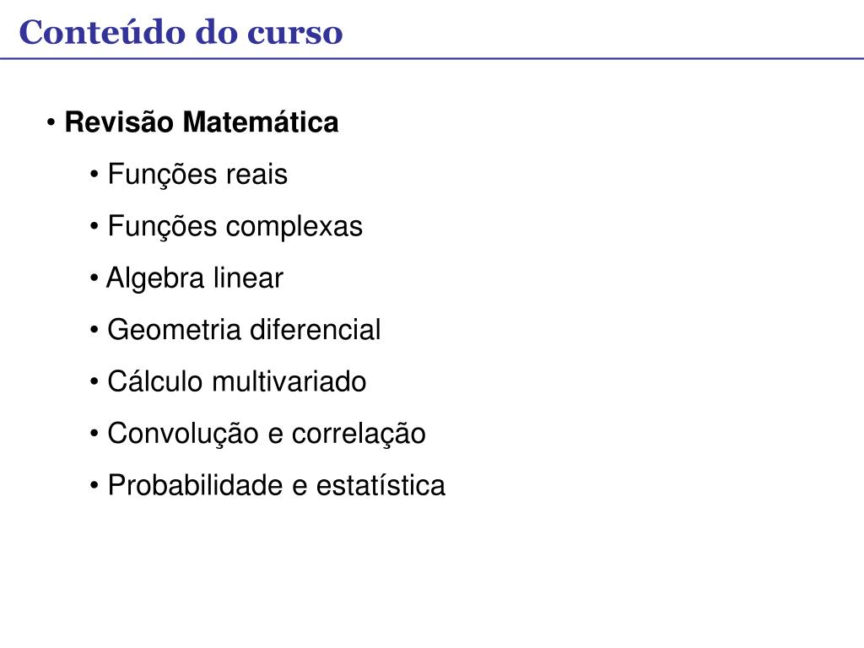Click the bullet before "Convolução e correlação"
Image resolution: width=864 pixels, height=648 pixels.
click(94, 434)
